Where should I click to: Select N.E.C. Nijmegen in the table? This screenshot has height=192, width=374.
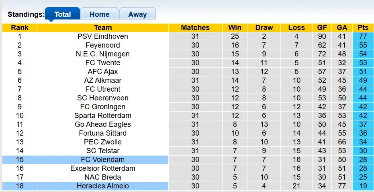pyautogui.click(x=103, y=54)
